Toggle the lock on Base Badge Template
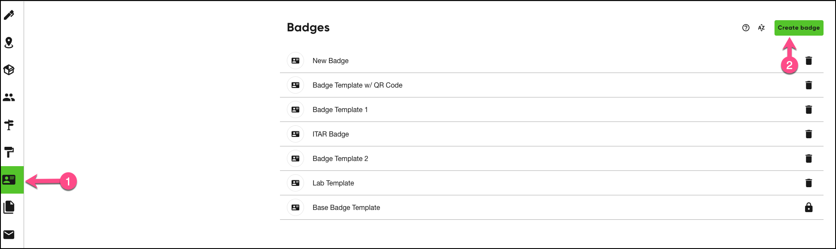Screen dimensions: 836x249 809,207
